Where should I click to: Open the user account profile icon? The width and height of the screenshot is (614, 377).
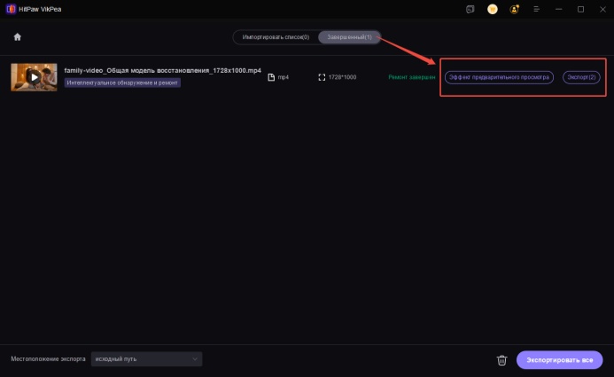pos(516,9)
